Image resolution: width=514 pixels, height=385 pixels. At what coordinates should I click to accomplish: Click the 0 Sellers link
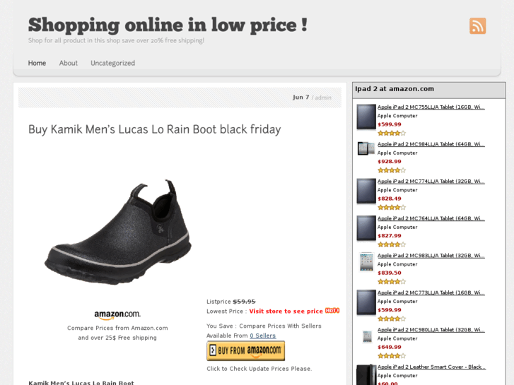tap(262, 336)
